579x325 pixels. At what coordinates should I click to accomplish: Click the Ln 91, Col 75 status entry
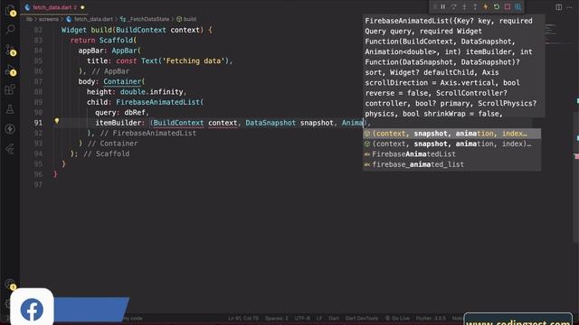coord(243,318)
